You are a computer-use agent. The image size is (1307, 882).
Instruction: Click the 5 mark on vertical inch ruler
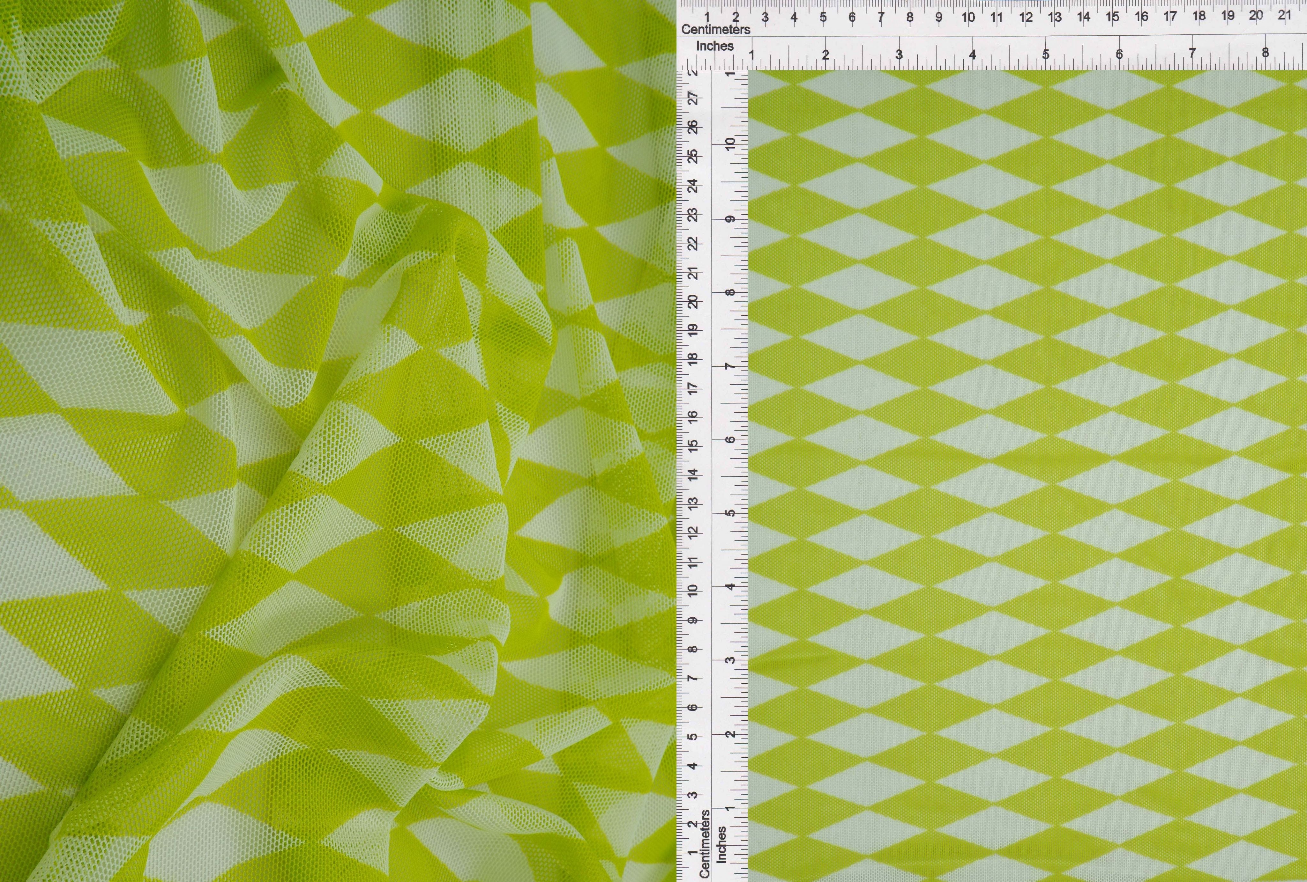tap(730, 513)
